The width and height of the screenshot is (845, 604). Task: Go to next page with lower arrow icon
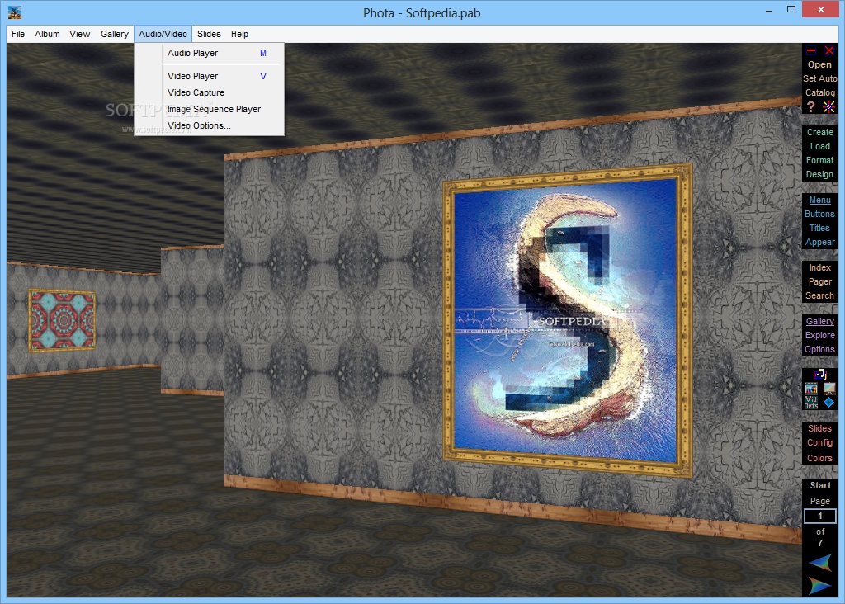coord(820,585)
